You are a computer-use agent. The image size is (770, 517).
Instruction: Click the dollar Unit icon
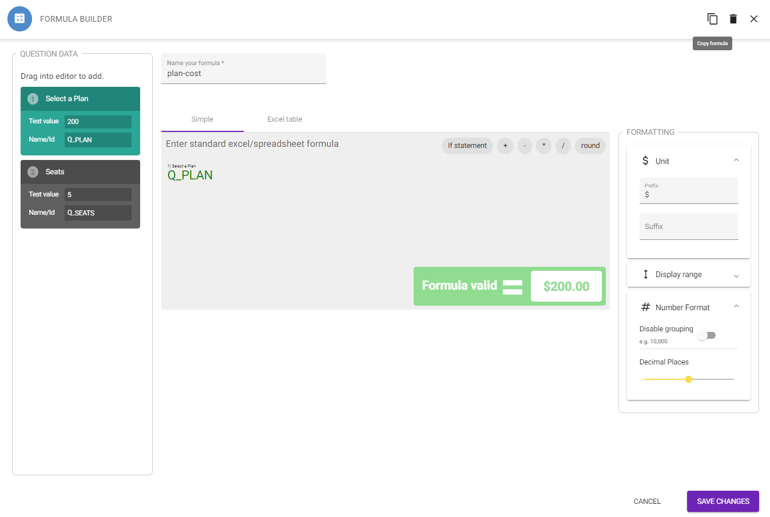click(645, 161)
